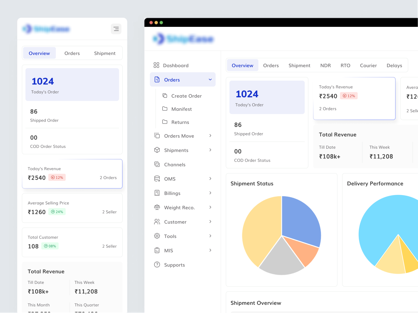Screen dimensions: 418x313
Task: Select the Manifest menu entry
Action: pyautogui.click(x=181, y=109)
